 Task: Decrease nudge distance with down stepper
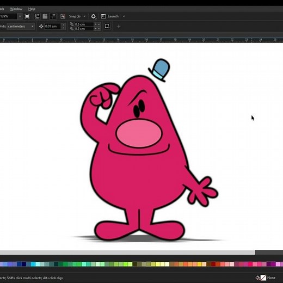(x=63, y=28)
